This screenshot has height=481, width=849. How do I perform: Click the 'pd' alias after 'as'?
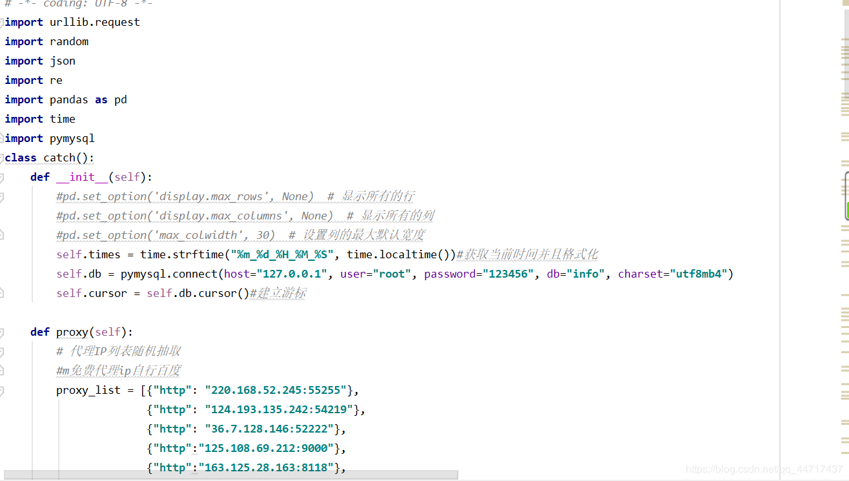tap(121, 99)
